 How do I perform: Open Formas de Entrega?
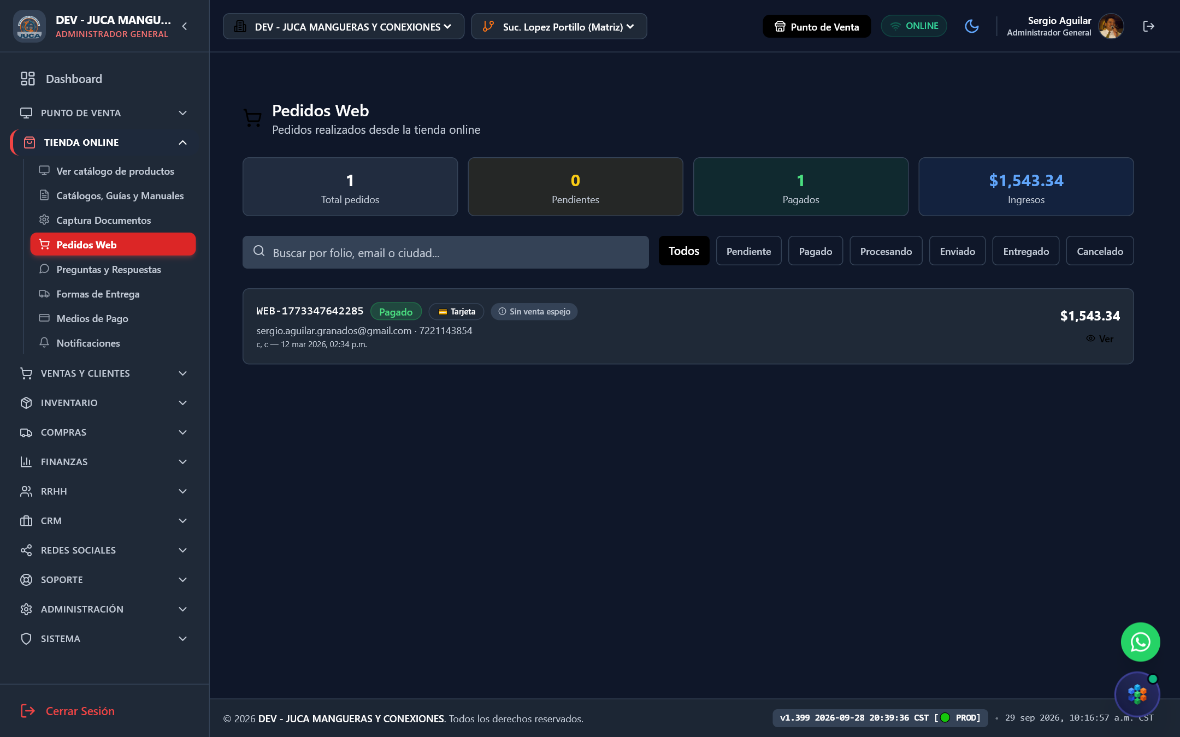click(x=113, y=294)
